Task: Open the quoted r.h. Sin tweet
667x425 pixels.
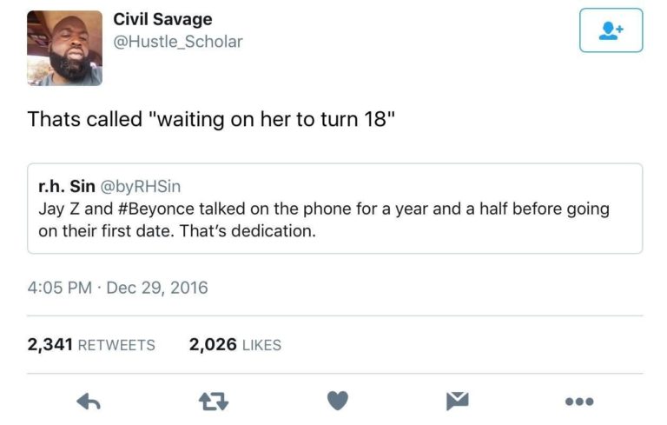Action: point(334,209)
